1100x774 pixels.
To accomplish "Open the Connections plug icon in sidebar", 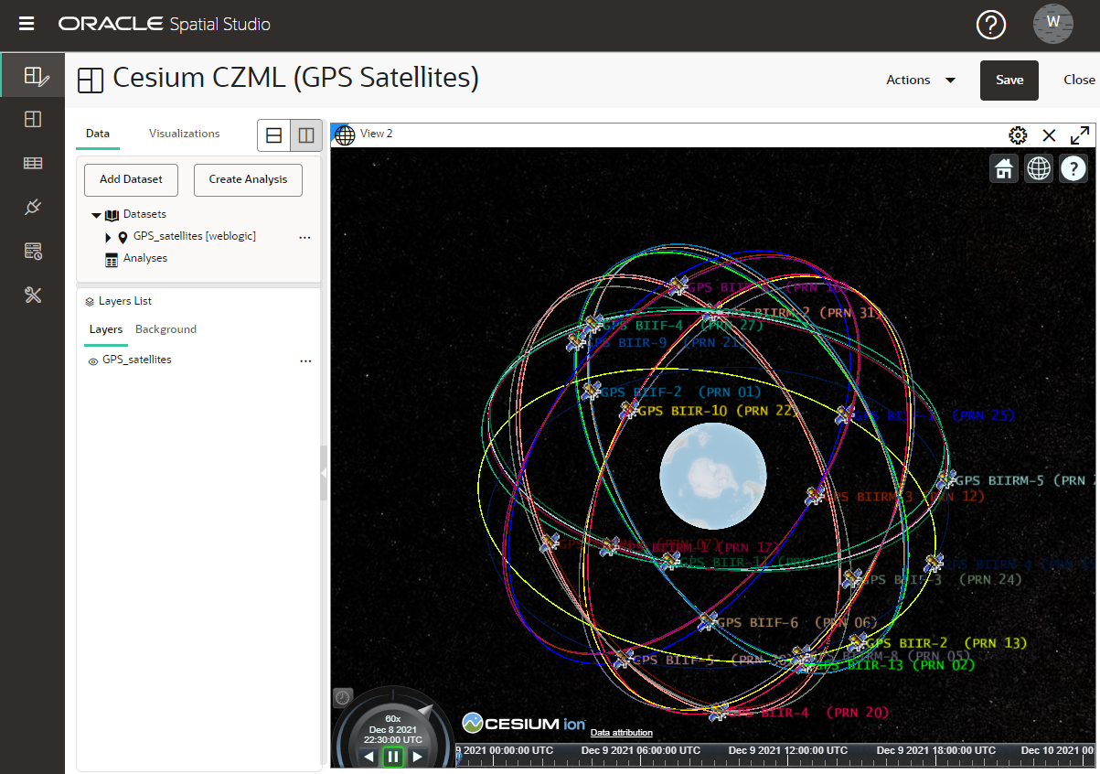I will click(x=33, y=207).
